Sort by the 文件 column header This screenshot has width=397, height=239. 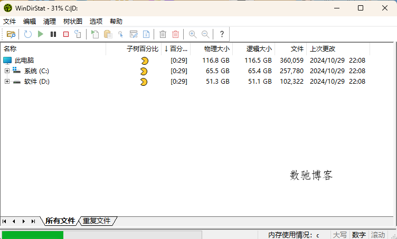291,49
